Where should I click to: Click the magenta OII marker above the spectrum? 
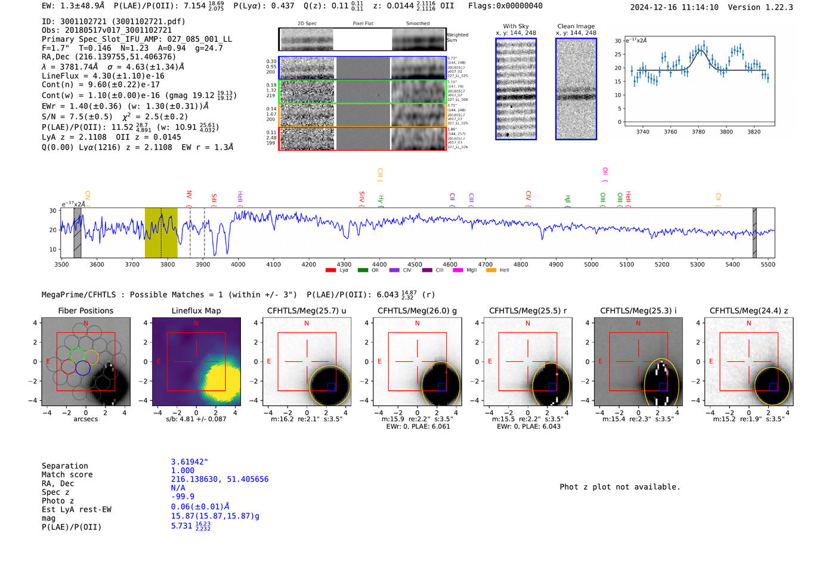[x=605, y=175]
